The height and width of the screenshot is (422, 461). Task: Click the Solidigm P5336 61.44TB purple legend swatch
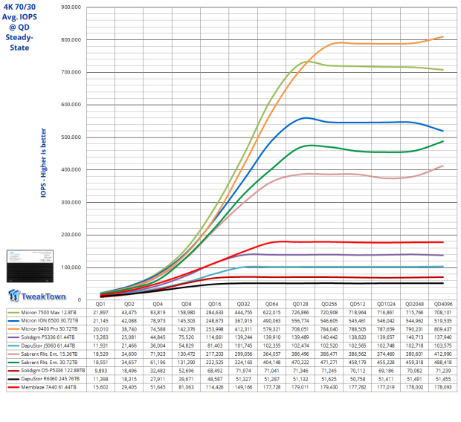(x=13, y=337)
